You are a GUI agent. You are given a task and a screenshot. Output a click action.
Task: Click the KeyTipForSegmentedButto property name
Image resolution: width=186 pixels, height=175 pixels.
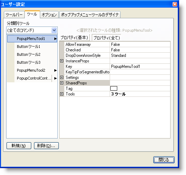[88, 72]
